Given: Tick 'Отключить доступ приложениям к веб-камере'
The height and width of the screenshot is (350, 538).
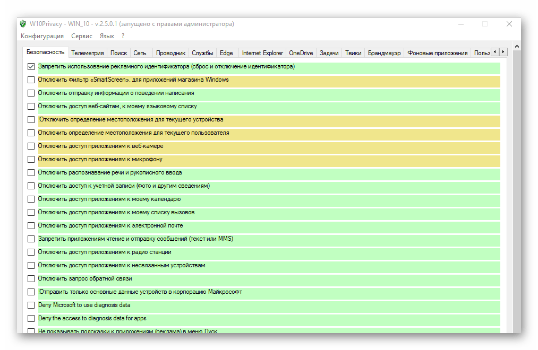Looking at the screenshot, I should (x=31, y=146).
